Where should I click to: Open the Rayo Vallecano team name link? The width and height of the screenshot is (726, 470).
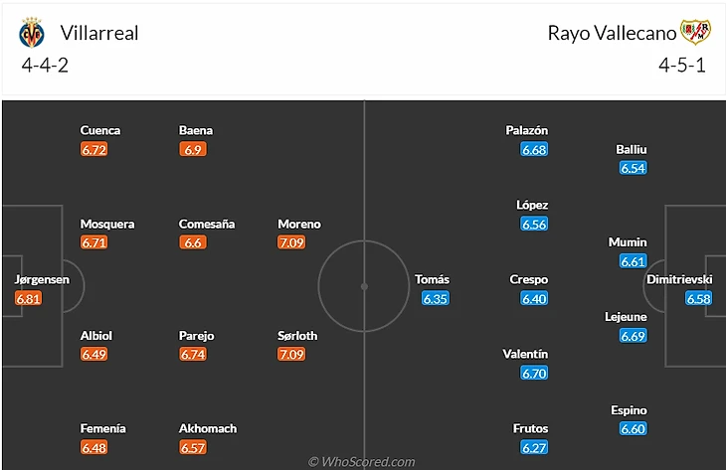[x=612, y=33]
